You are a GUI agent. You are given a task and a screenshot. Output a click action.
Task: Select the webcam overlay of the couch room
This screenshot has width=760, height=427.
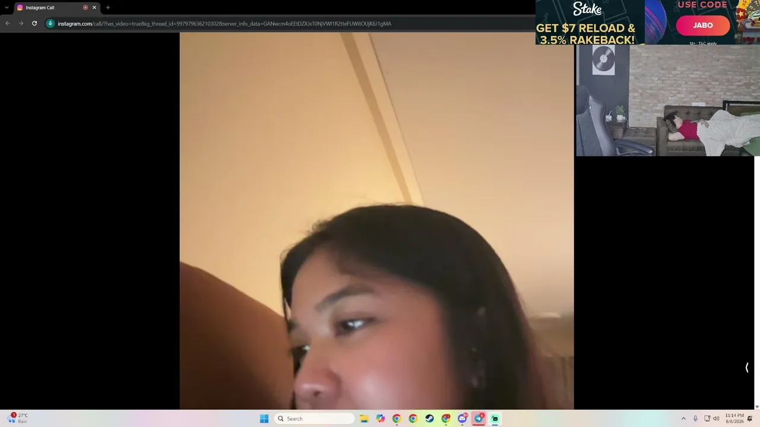(x=667, y=100)
